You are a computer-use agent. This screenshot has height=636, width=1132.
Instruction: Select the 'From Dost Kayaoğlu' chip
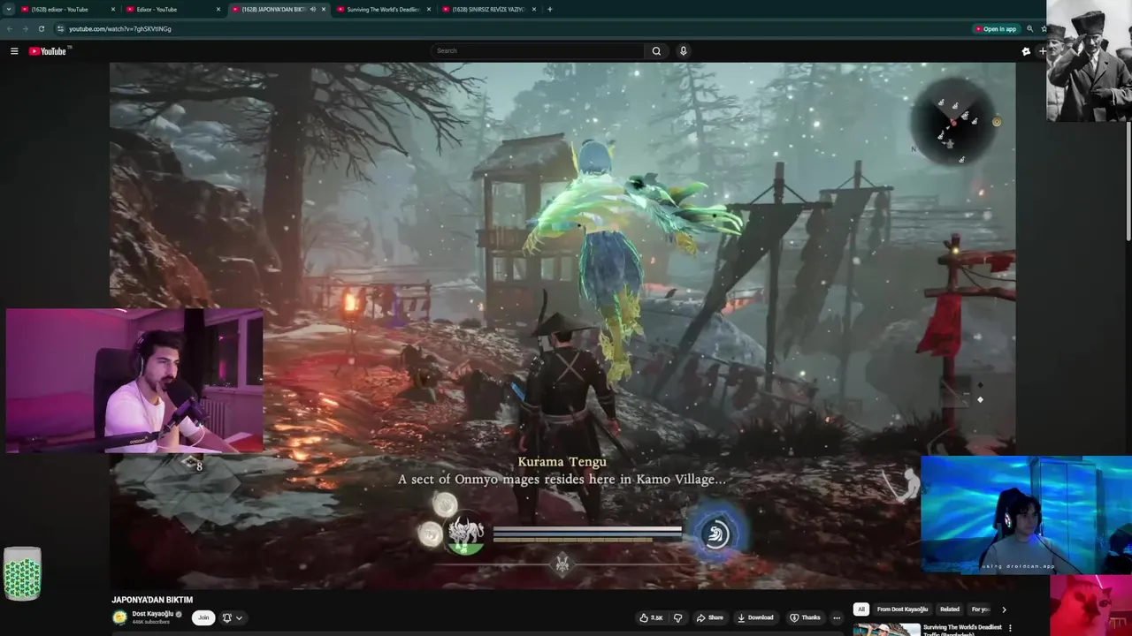point(902,609)
